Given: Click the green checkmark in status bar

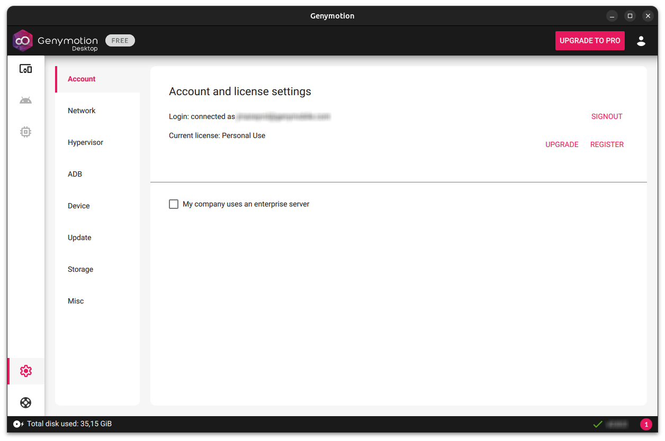Looking at the screenshot, I should 598,424.
